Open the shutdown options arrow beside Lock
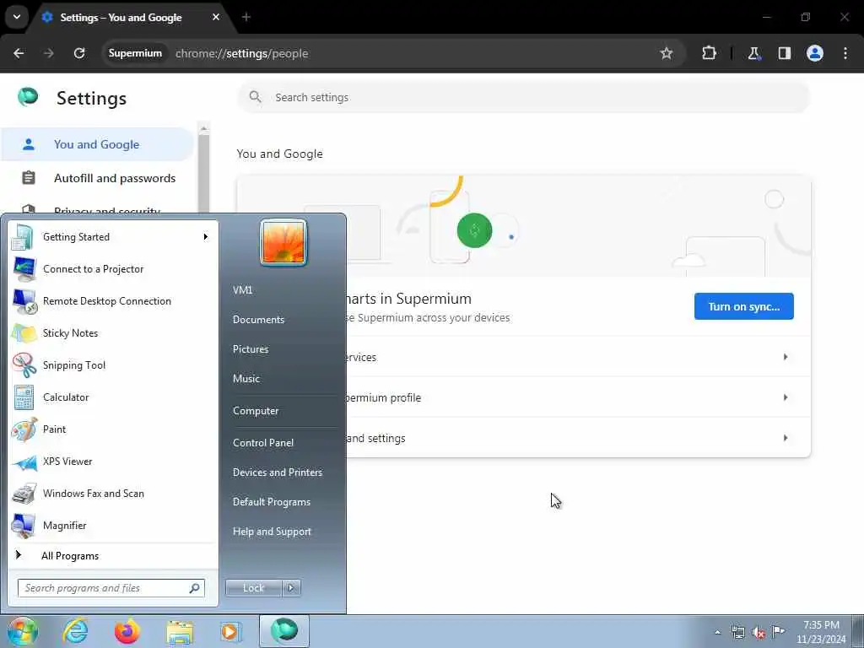Viewport: 864px width, 648px height. tap(291, 588)
